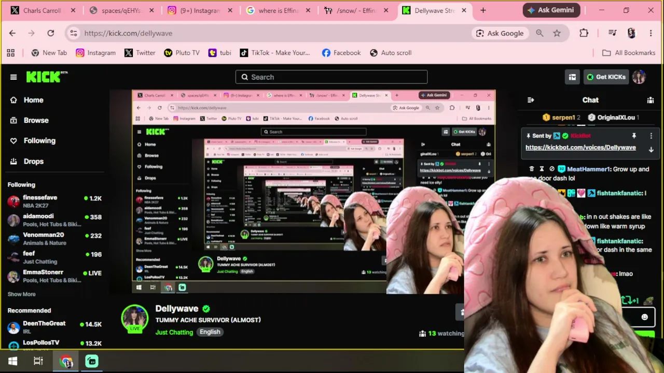664x373 pixels.
Task: Open the Chrome profile avatar
Action: pyautogui.click(x=631, y=33)
